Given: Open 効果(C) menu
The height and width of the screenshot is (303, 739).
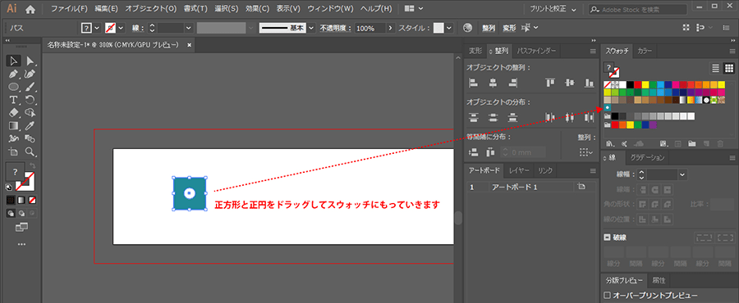Looking at the screenshot, I should tap(258, 9).
